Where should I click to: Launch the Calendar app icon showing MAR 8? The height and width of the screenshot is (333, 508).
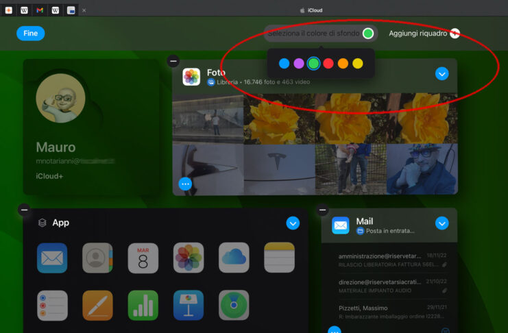pyautogui.click(x=143, y=258)
